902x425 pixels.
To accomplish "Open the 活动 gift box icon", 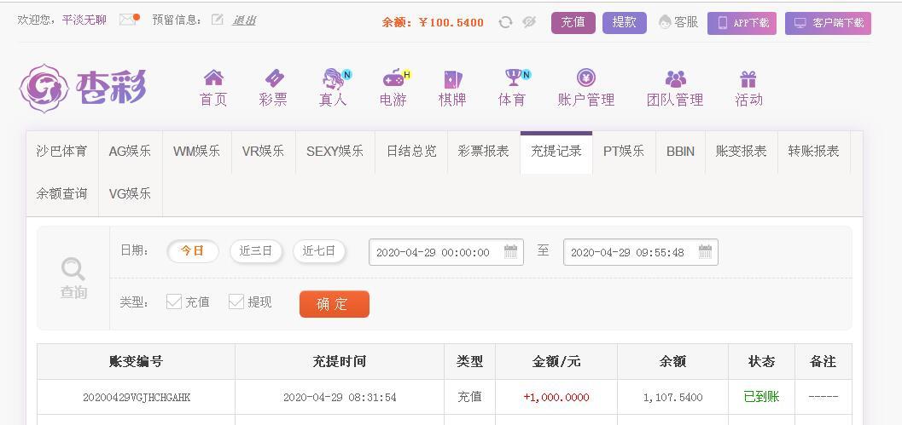I will 748,78.
